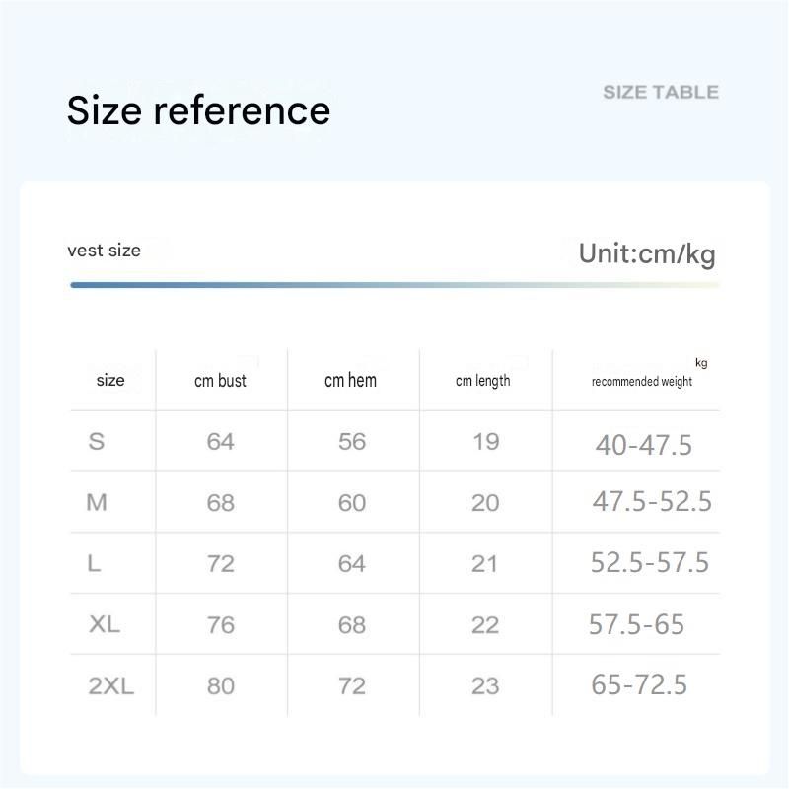Select the "cm bust" column header

tap(220, 381)
